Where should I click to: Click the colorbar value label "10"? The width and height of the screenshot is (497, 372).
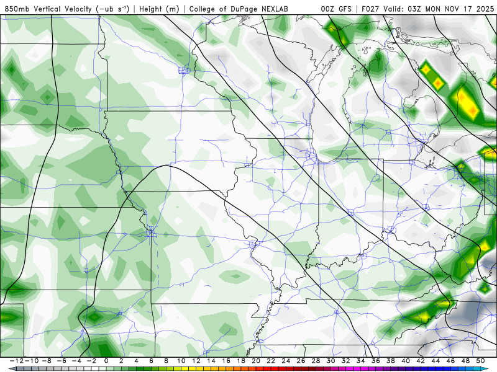pos(181,361)
